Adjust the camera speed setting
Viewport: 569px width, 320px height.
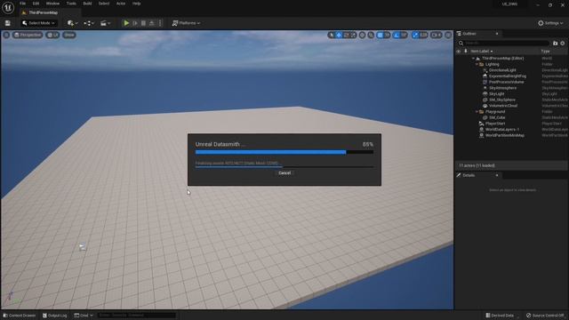(x=437, y=35)
